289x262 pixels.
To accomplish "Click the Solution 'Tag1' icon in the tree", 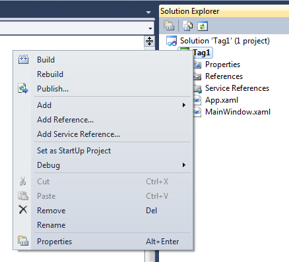I will click(x=172, y=41).
